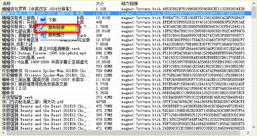
Task: Click the icon beside 复制整行
Action: (43, 35)
